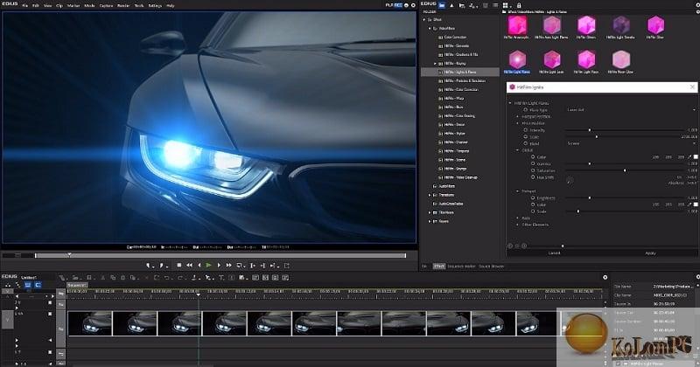Screen dimensions: 700x367
Task: Collapse the Hotspot section
Action: (x=518, y=190)
